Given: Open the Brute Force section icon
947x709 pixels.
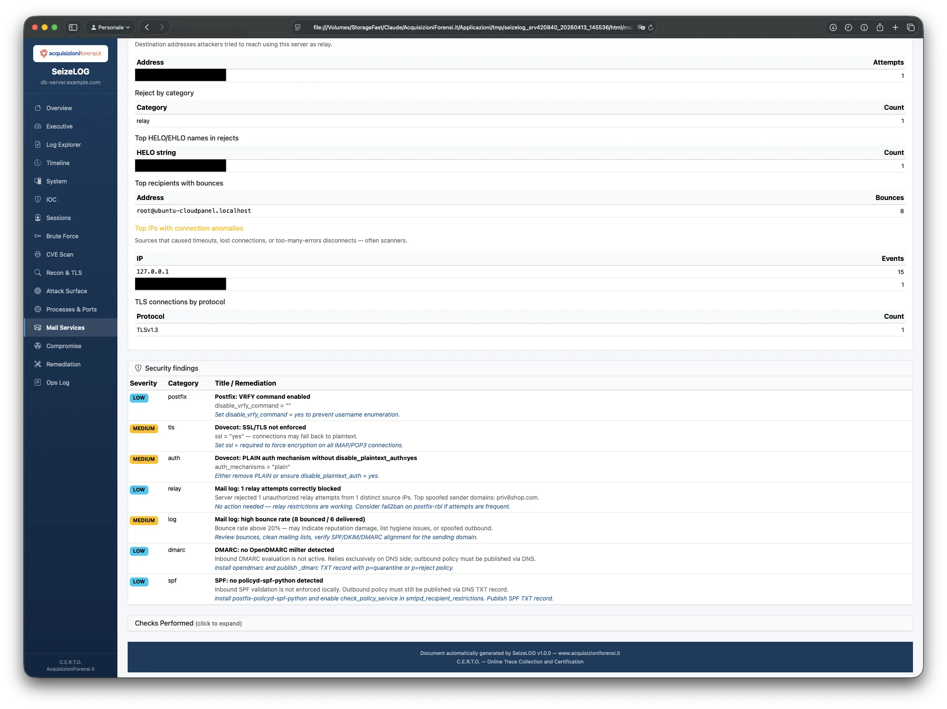Looking at the screenshot, I should click(x=38, y=236).
